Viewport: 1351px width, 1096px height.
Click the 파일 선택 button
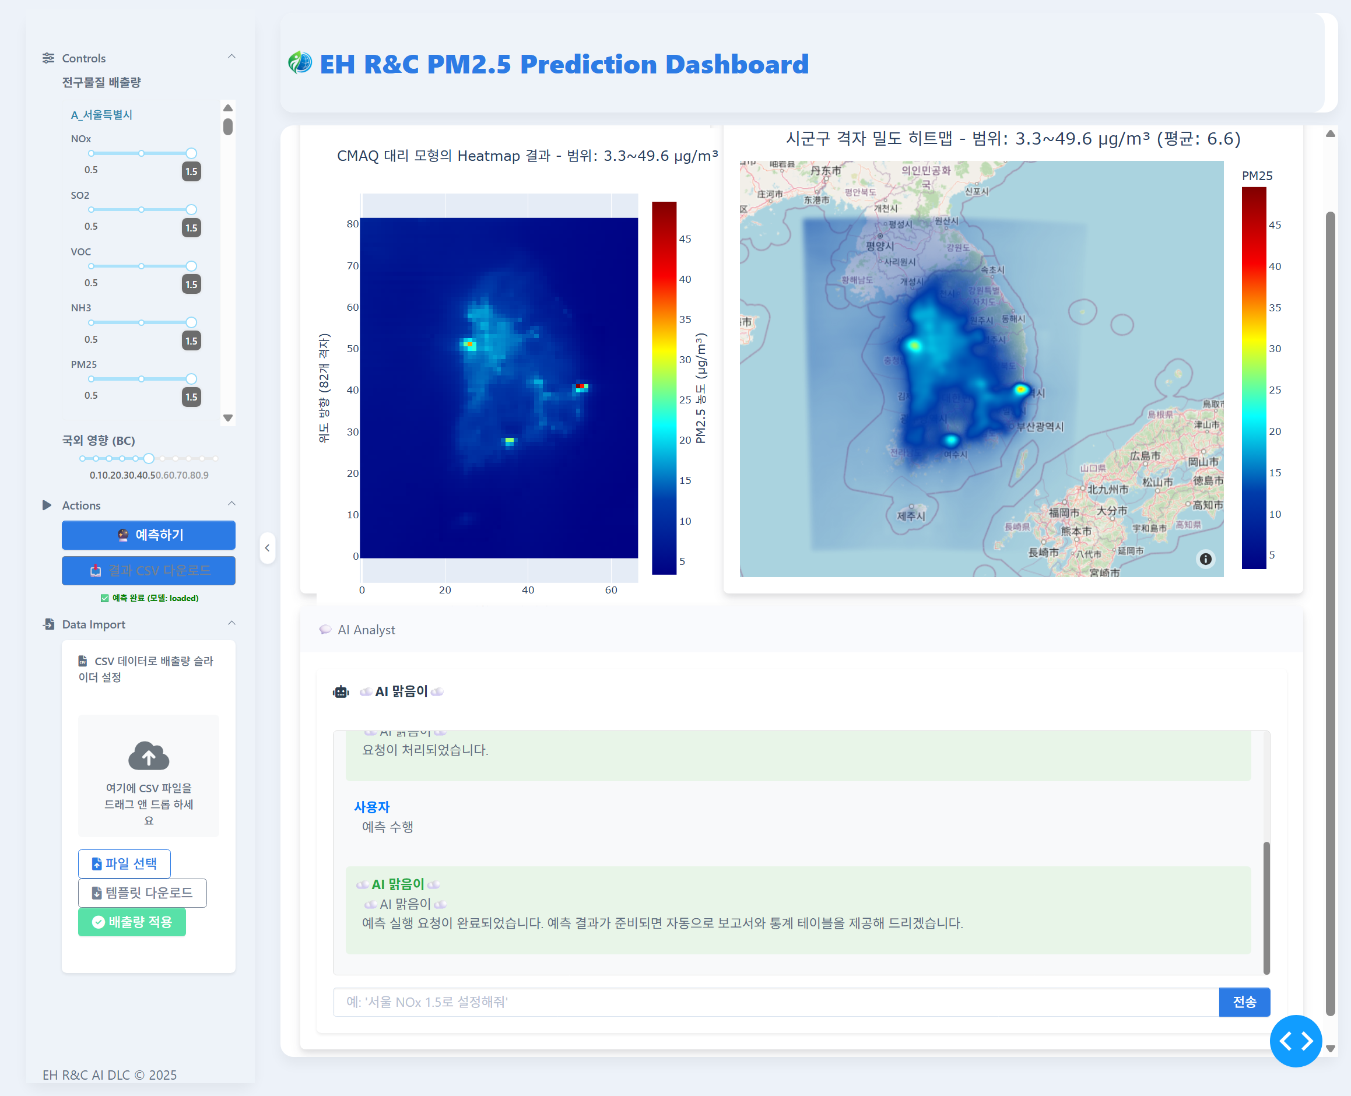pos(124,863)
